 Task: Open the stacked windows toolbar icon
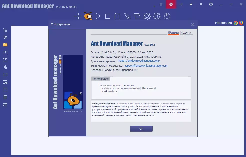137,16
